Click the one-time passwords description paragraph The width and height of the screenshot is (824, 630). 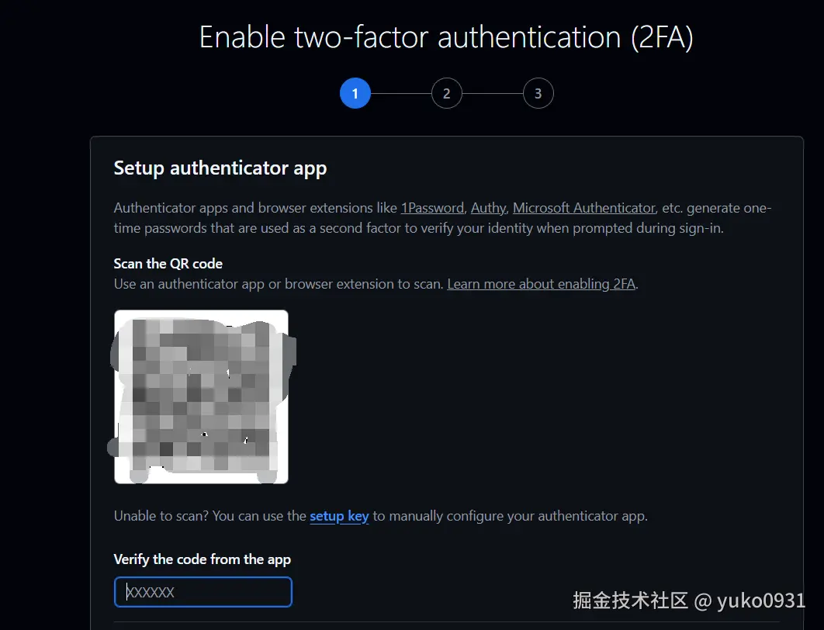coord(442,218)
